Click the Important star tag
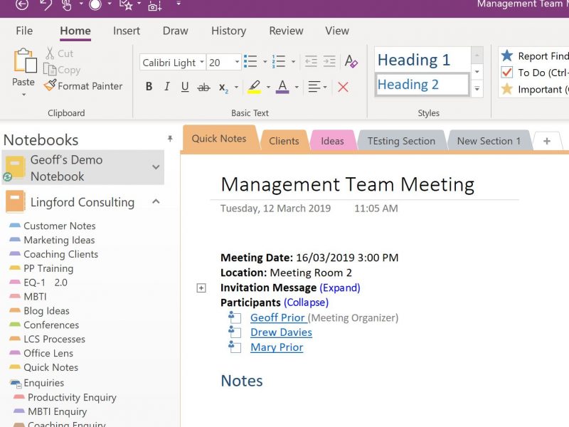Image resolution: width=569 pixels, height=427 pixels. click(507, 89)
